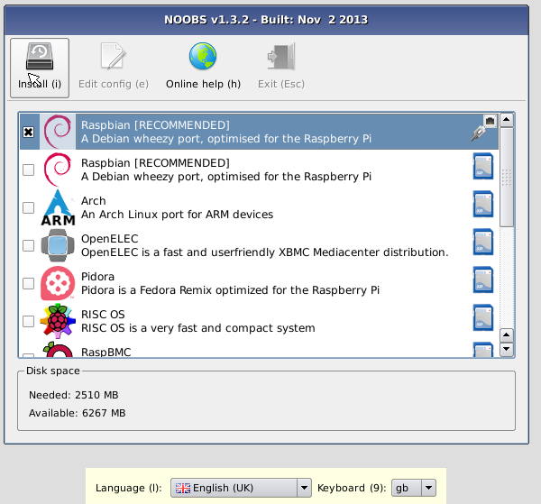
Task: Open Online help globe icon
Action: pyautogui.click(x=203, y=56)
